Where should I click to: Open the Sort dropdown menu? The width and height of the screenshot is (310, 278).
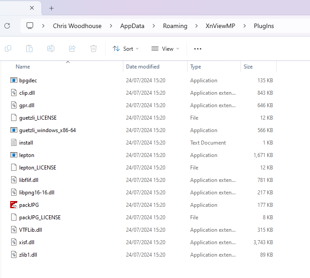point(126,48)
